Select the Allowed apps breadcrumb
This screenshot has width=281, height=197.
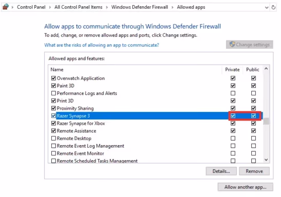tap(191, 7)
